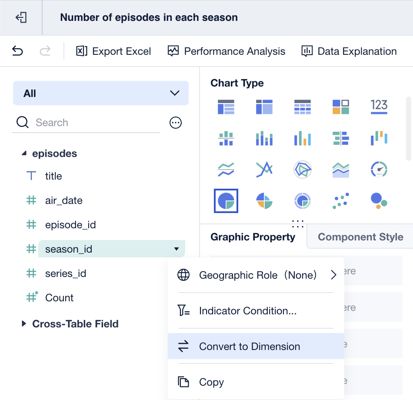Collapse the episodes table tree
The height and width of the screenshot is (400, 413).
pos(24,153)
